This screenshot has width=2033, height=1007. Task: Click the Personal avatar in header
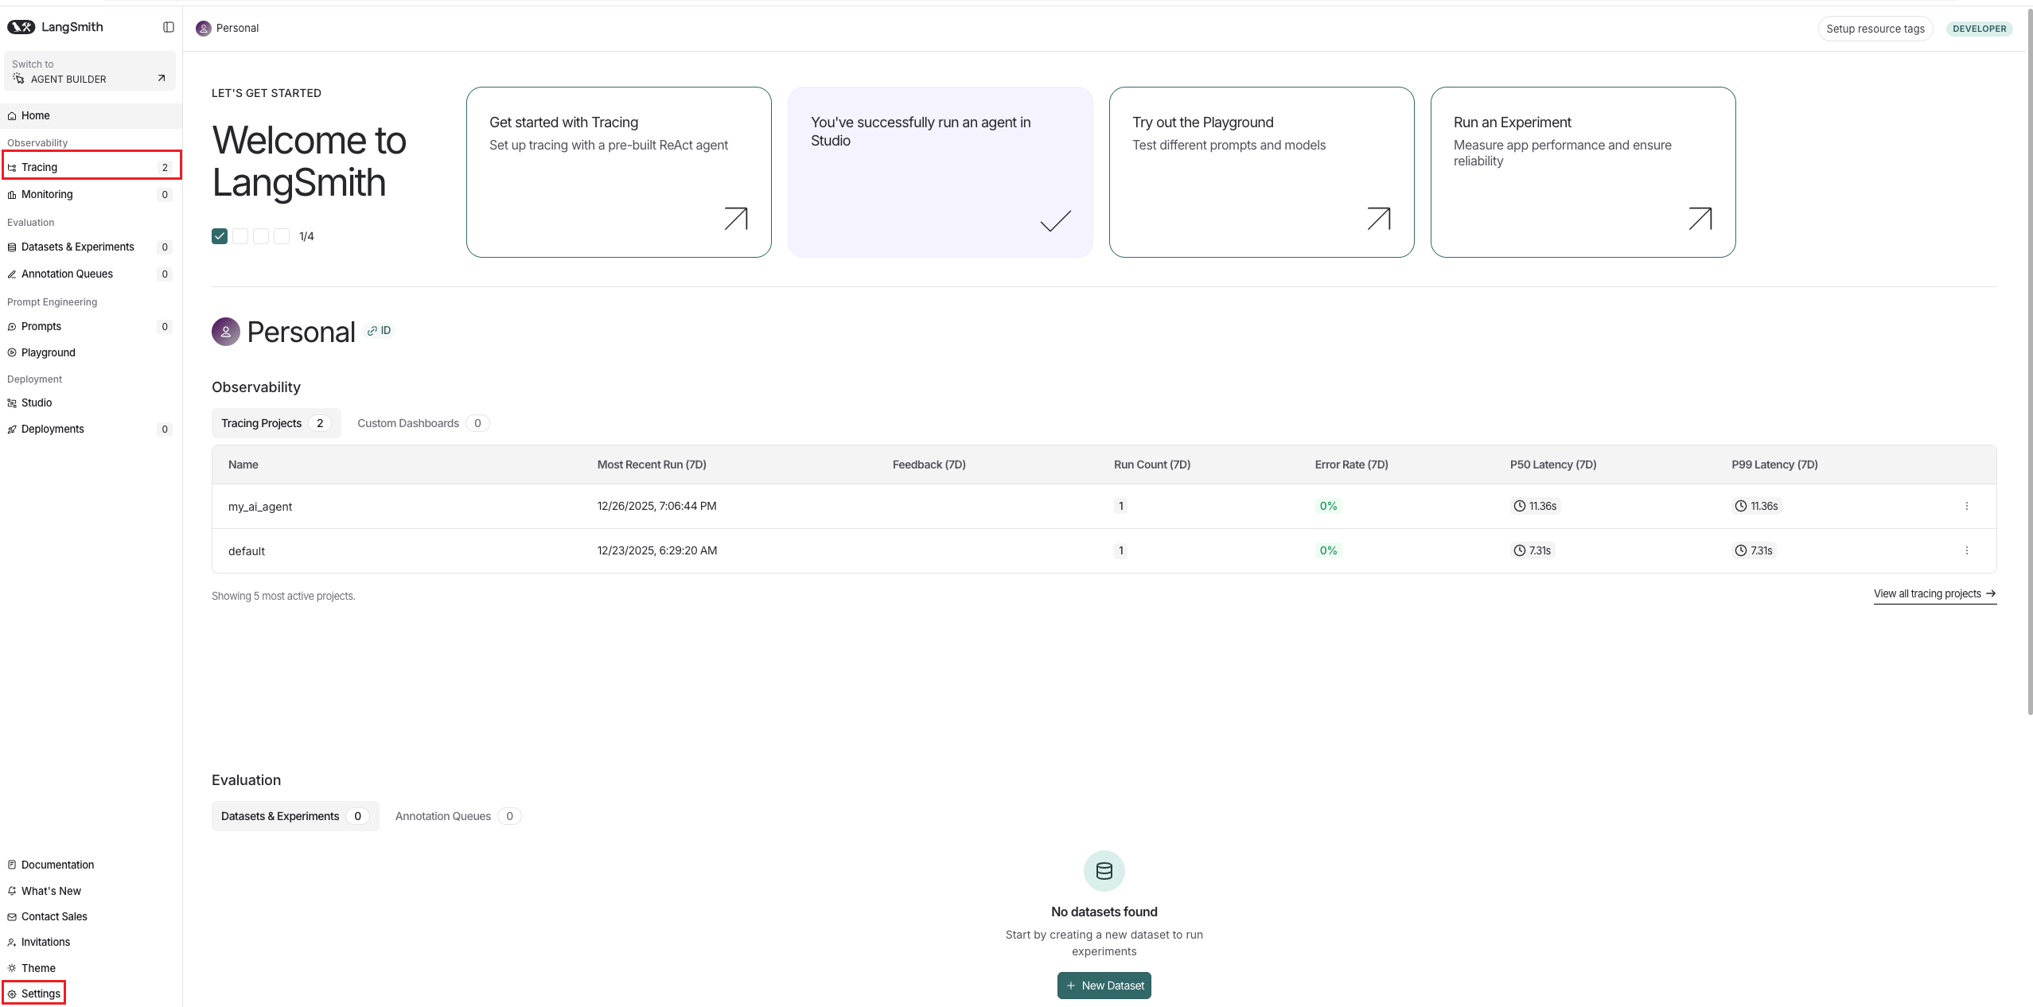(204, 29)
